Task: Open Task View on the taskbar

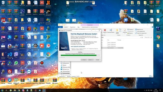Action: 6,90
